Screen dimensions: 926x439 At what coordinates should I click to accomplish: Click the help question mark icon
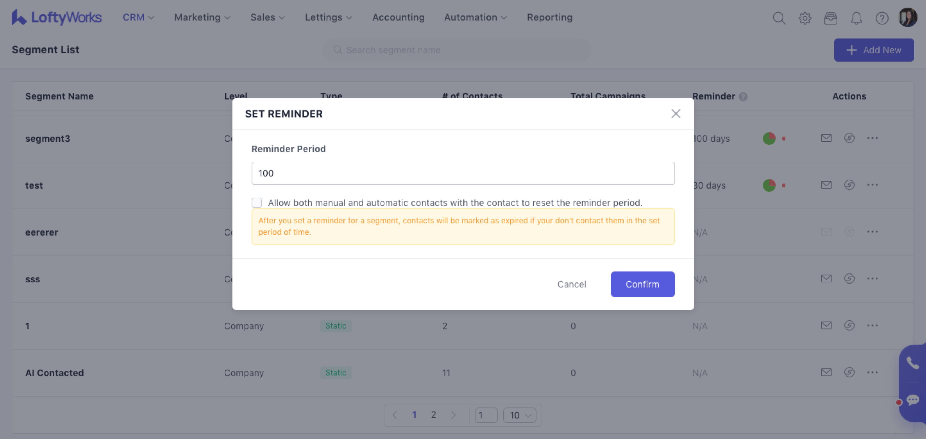click(882, 18)
